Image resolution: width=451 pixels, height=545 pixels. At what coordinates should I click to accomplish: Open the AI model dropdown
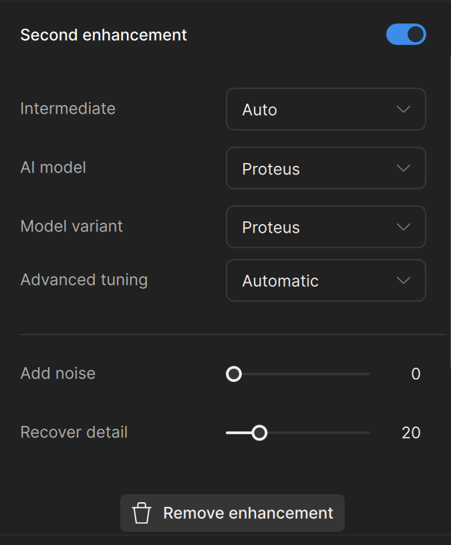click(325, 168)
